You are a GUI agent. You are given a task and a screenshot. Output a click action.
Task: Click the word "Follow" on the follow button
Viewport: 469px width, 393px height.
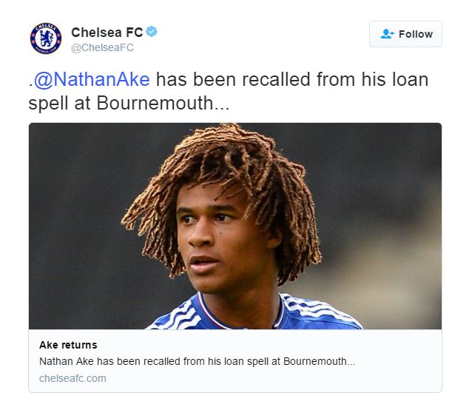(x=416, y=34)
